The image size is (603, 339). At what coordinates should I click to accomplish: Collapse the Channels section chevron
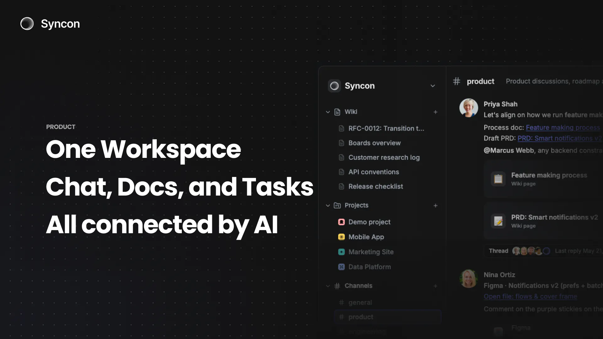328,286
